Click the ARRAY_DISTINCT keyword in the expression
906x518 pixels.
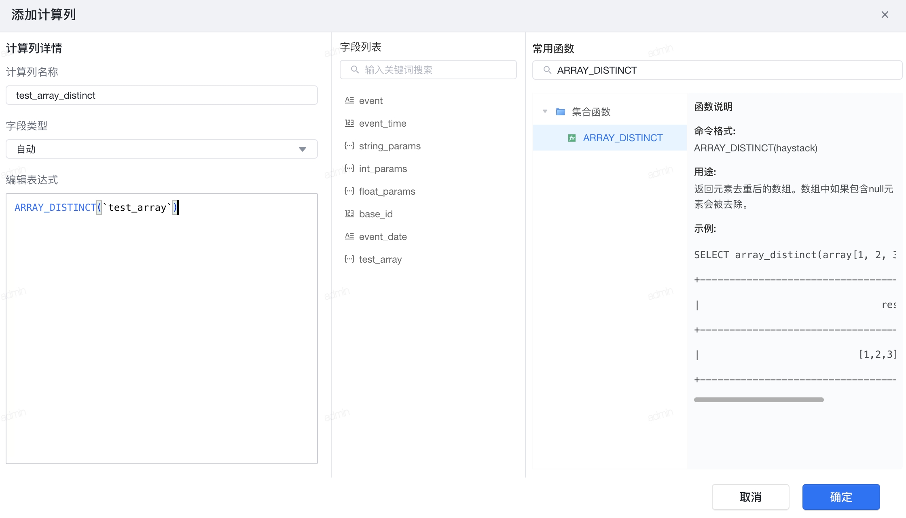[55, 208]
